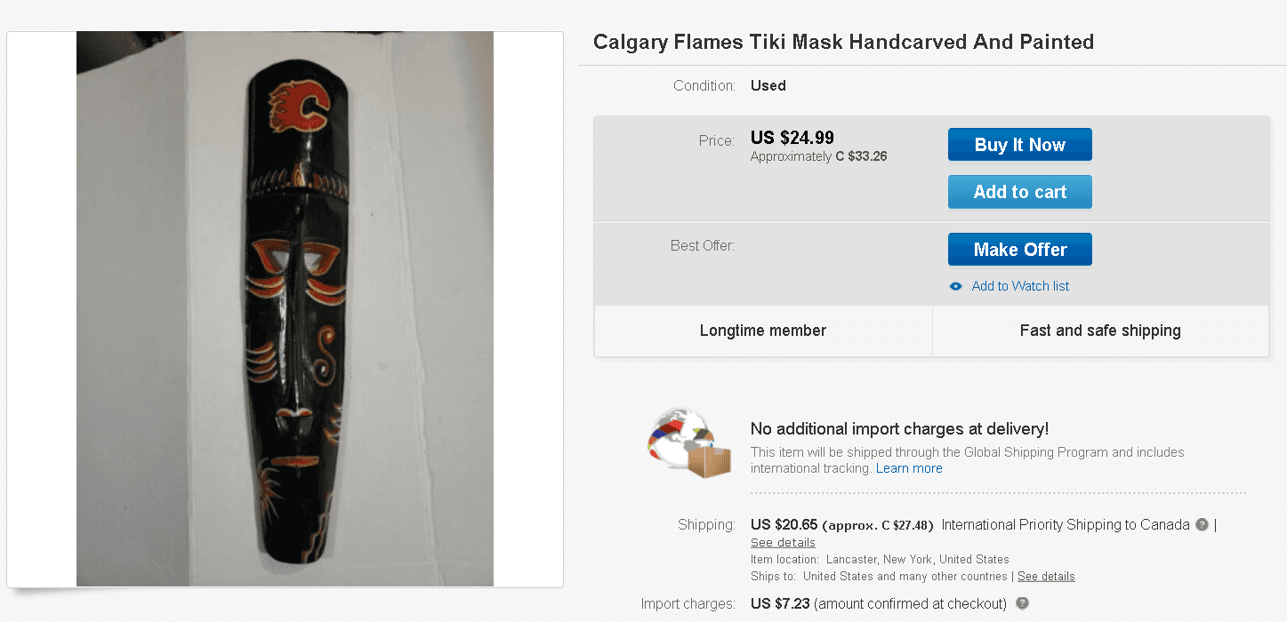
Task: Add the tiki mask to cart
Action: [1019, 192]
